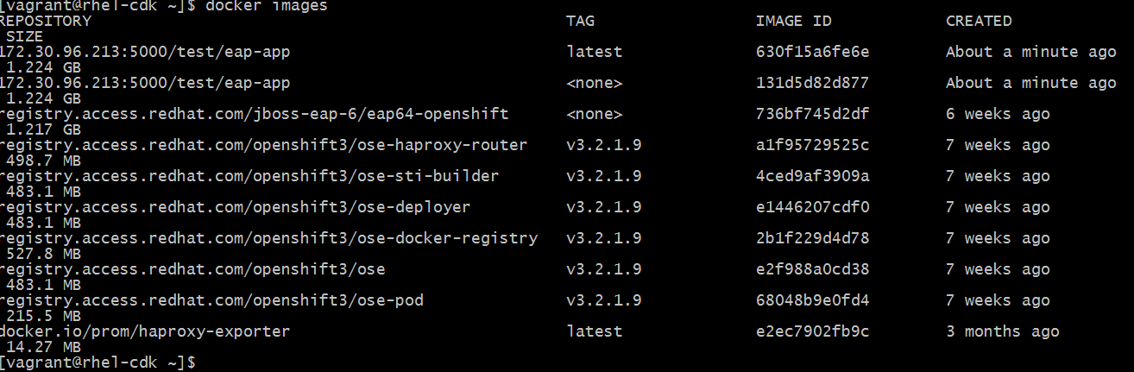This screenshot has width=1134, height=372.
Task: Click the image ID 630f15a6fe6e
Action: point(812,52)
